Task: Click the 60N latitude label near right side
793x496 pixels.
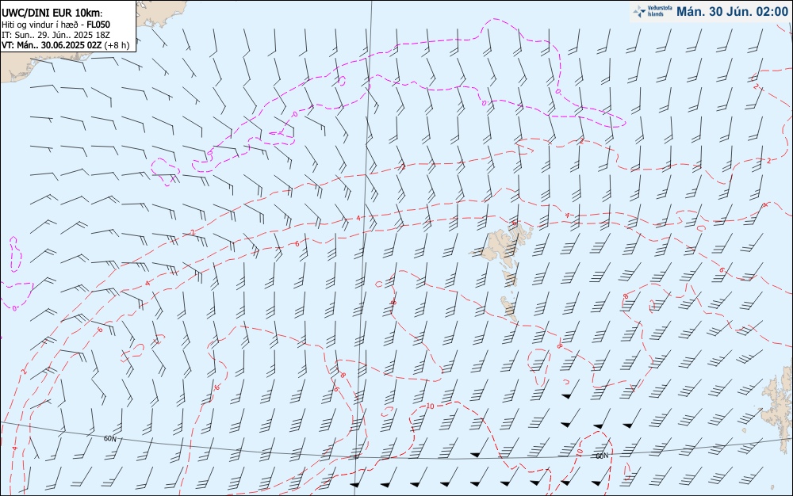Action: click(x=602, y=456)
